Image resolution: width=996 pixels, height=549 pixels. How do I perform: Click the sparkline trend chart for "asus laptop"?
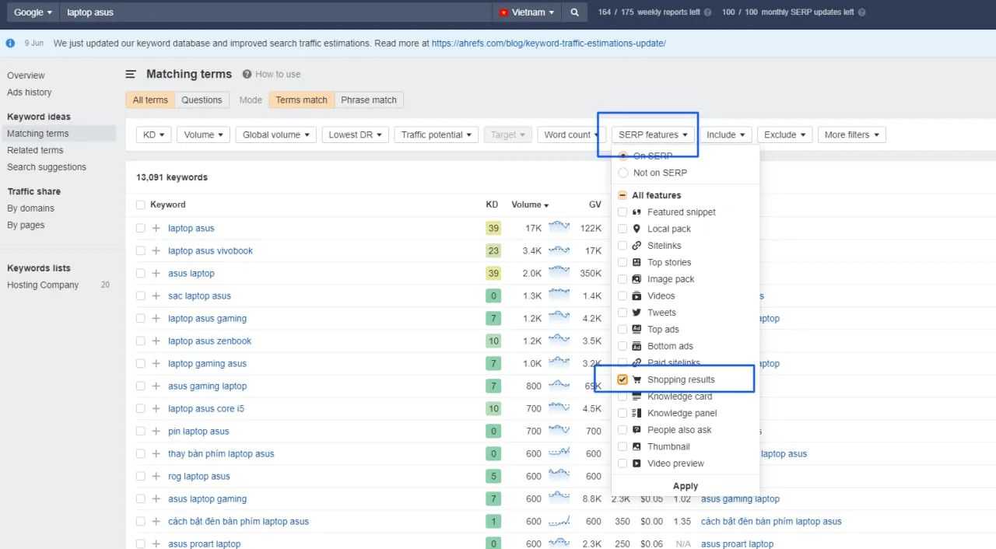click(x=559, y=273)
